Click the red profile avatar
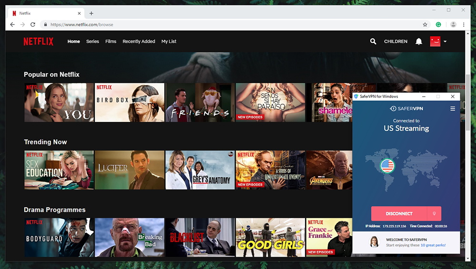This screenshot has width=476, height=269. (435, 41)
